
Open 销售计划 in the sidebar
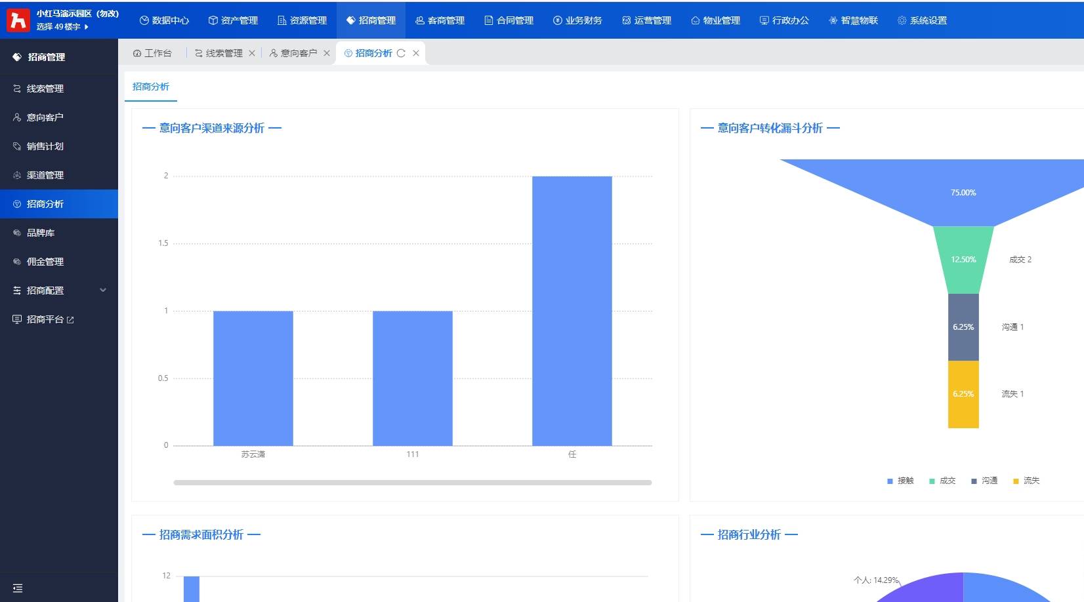(45, 146)
